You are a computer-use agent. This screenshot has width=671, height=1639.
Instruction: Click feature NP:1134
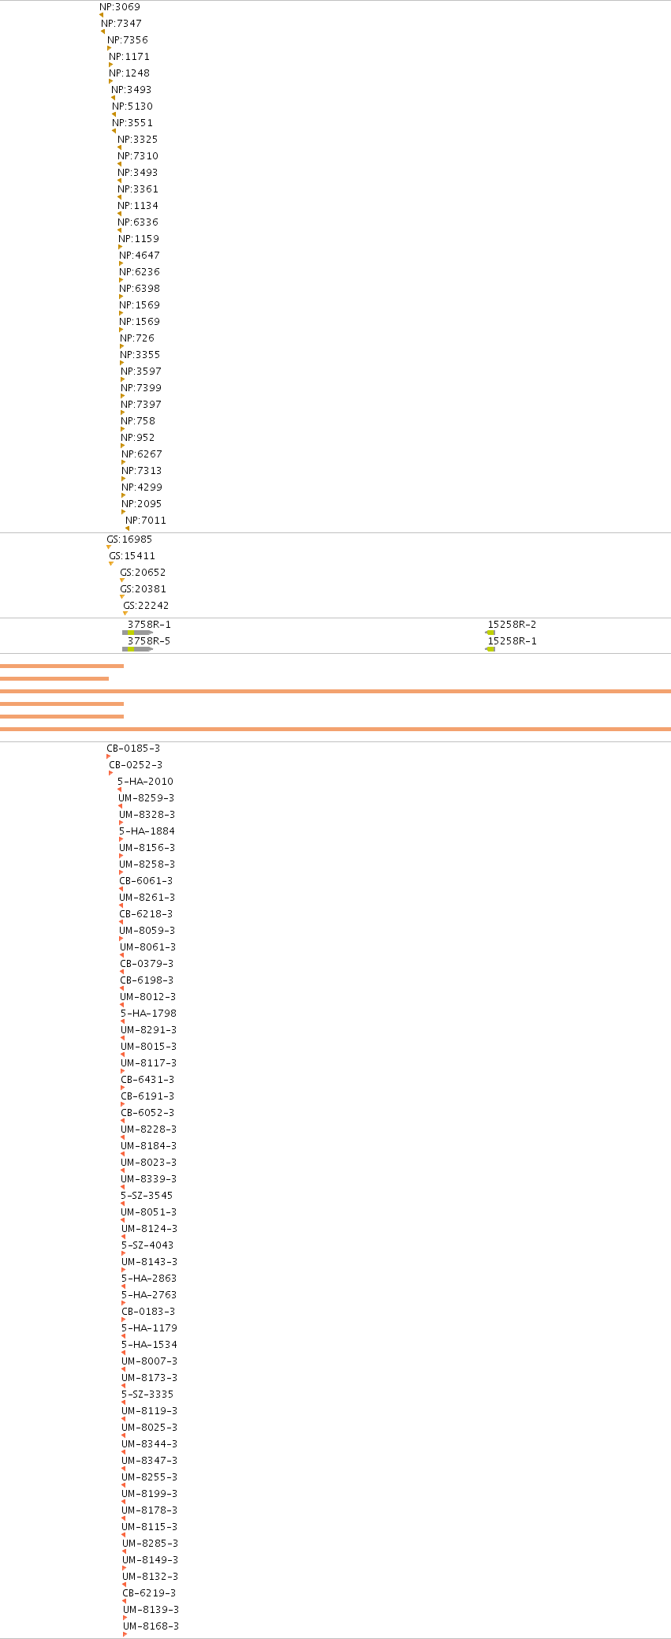(138, 206)
